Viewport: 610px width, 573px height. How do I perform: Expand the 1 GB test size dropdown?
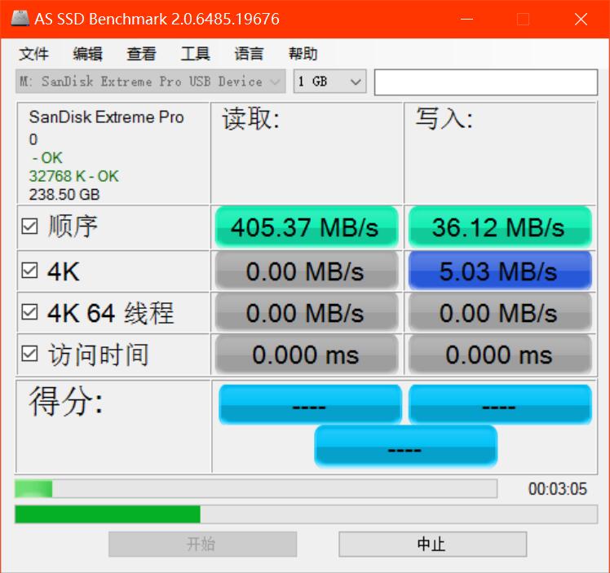(x=356, y=82)
